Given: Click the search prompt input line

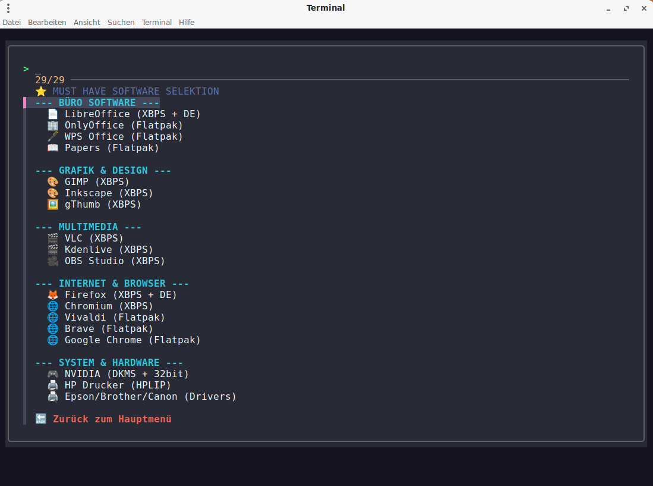Looking at the screenshot, I should 325,69.
